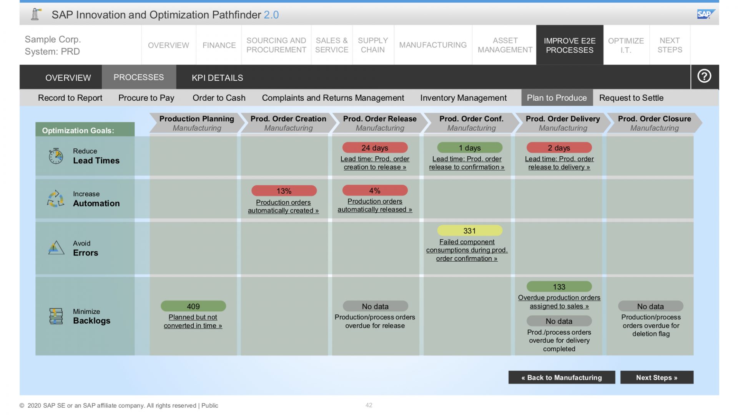Switch to Inventory Management process view

click(463, 98)
